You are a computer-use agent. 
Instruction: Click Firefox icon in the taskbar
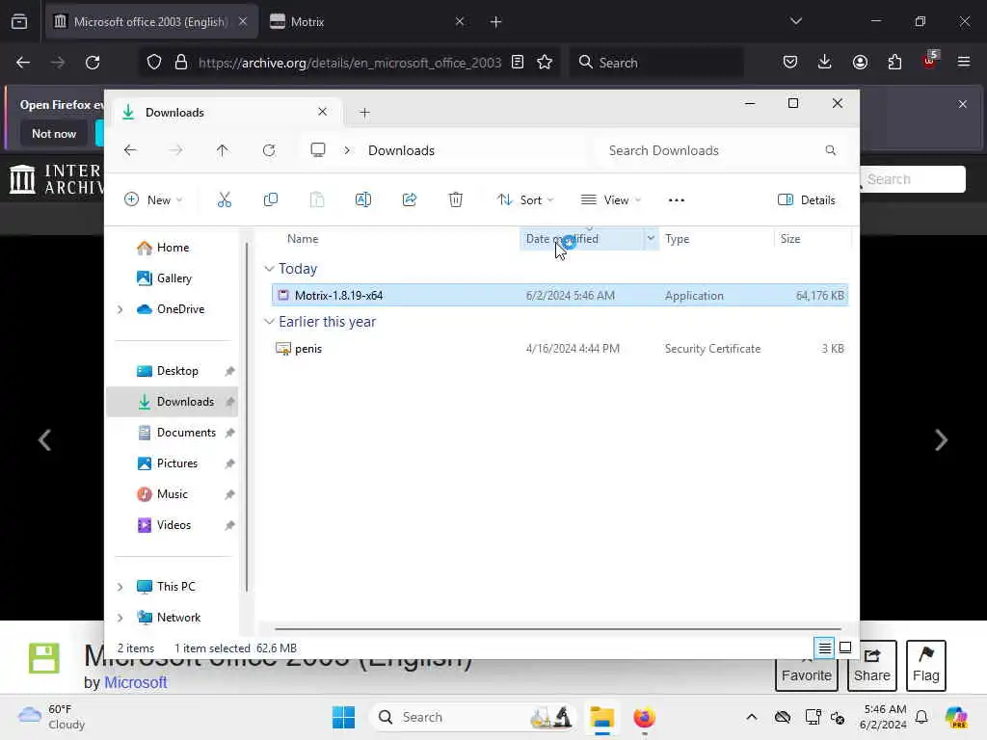pyautogui.click(x=644, y=717)
